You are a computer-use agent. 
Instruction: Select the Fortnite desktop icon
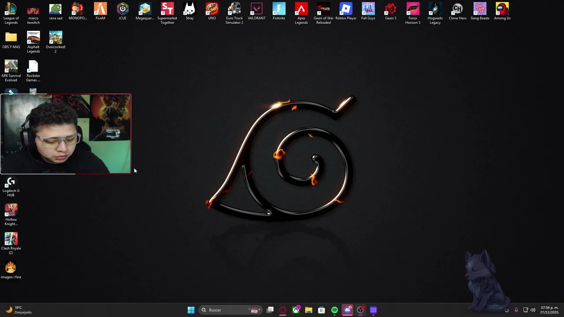click(x=279, y=11)
